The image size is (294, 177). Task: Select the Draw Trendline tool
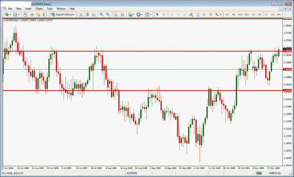185,15
